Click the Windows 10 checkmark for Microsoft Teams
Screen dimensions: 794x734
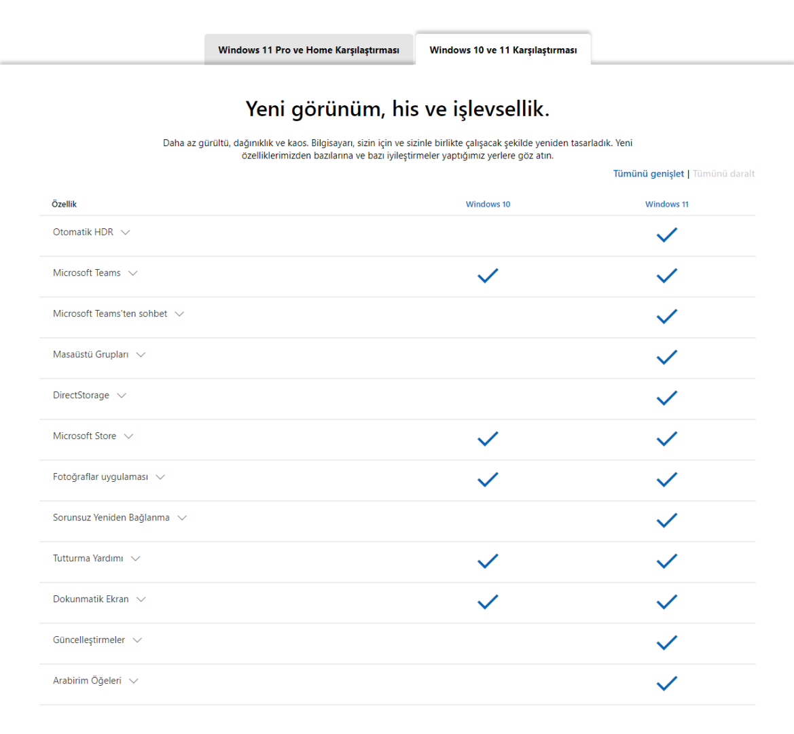(x=488, y=276)
